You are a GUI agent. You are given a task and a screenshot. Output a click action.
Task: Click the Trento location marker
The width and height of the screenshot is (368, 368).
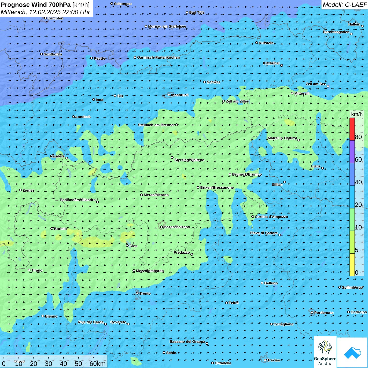(137, 293)
